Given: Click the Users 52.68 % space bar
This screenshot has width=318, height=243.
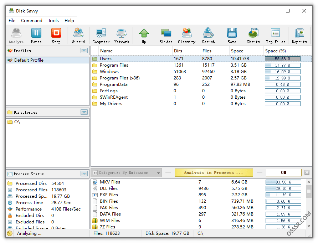Looking at the screenshot, I should pos(282,59).
